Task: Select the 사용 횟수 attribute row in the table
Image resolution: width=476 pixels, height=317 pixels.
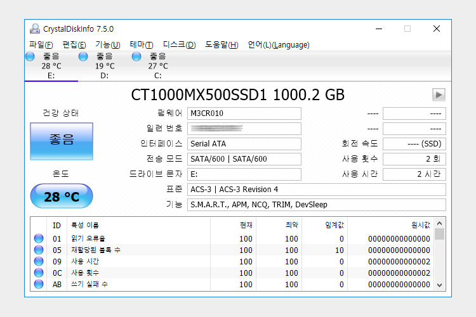Action: pyautogui.click(x=232, y=273)
